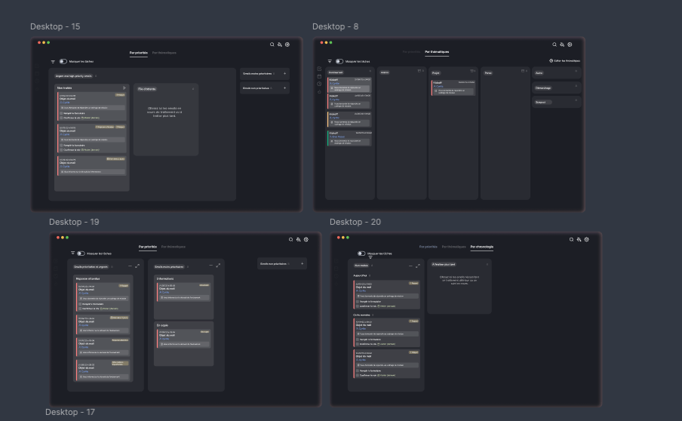Image resolution: width=682 pixels, height=421 pixels.
Task: Open the settings gear in Desktop - 20
Action: point(587,239)
